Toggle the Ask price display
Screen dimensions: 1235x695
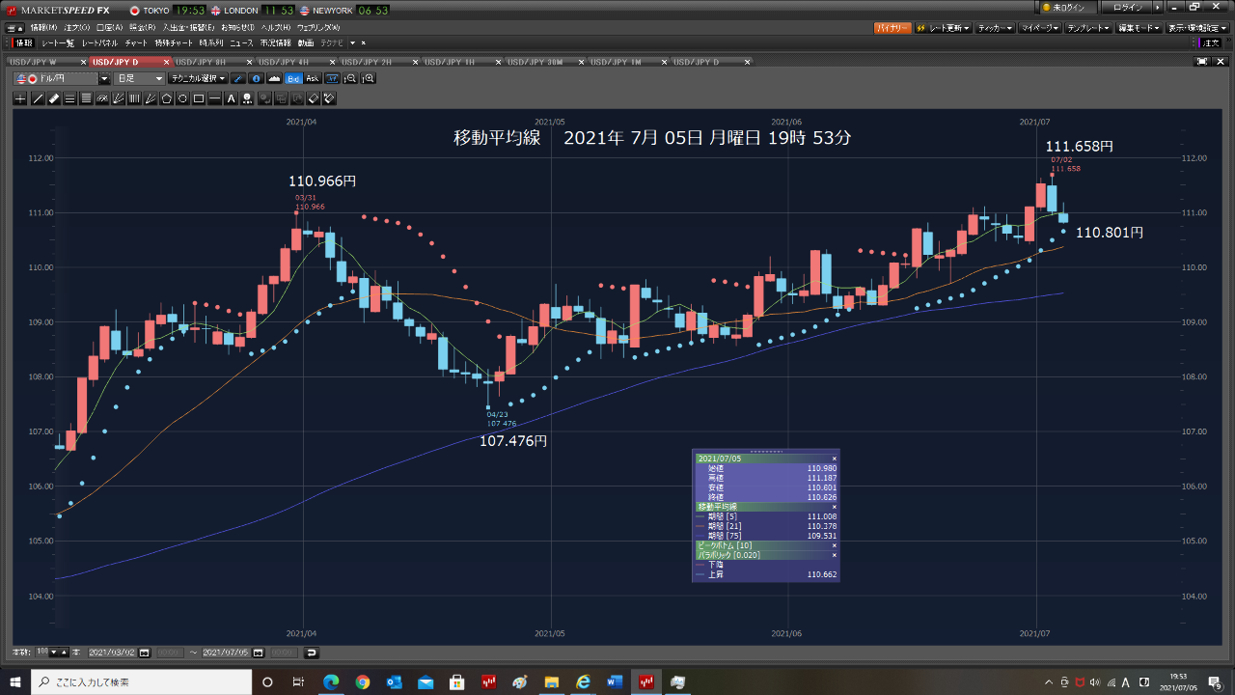point(312,78)
